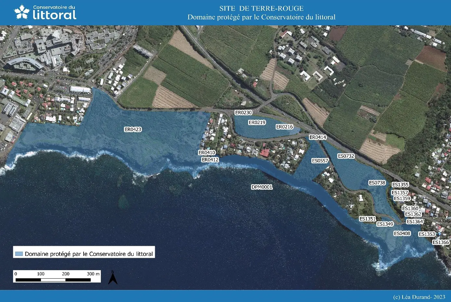This screenshot has width=451, height=302.
Task: Select parcel label ER0412
Action: [210, 160]
